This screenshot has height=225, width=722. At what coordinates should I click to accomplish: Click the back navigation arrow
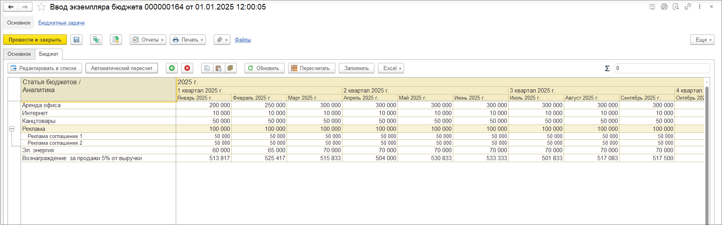point(11,7)
